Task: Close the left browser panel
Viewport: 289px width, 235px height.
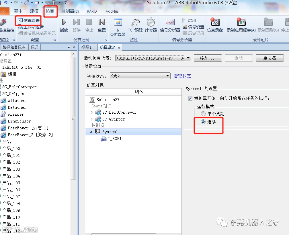Action: coord(74,47)
